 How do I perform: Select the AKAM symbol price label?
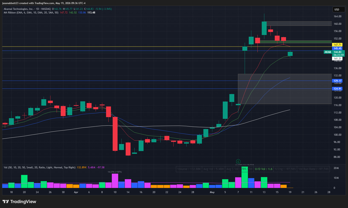point(327,52)
